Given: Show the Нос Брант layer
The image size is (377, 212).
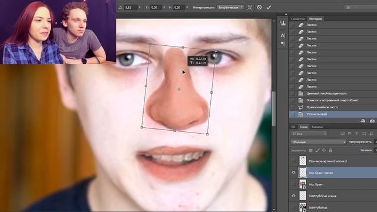Looking at the screenshot, I should tap(293, 184).
